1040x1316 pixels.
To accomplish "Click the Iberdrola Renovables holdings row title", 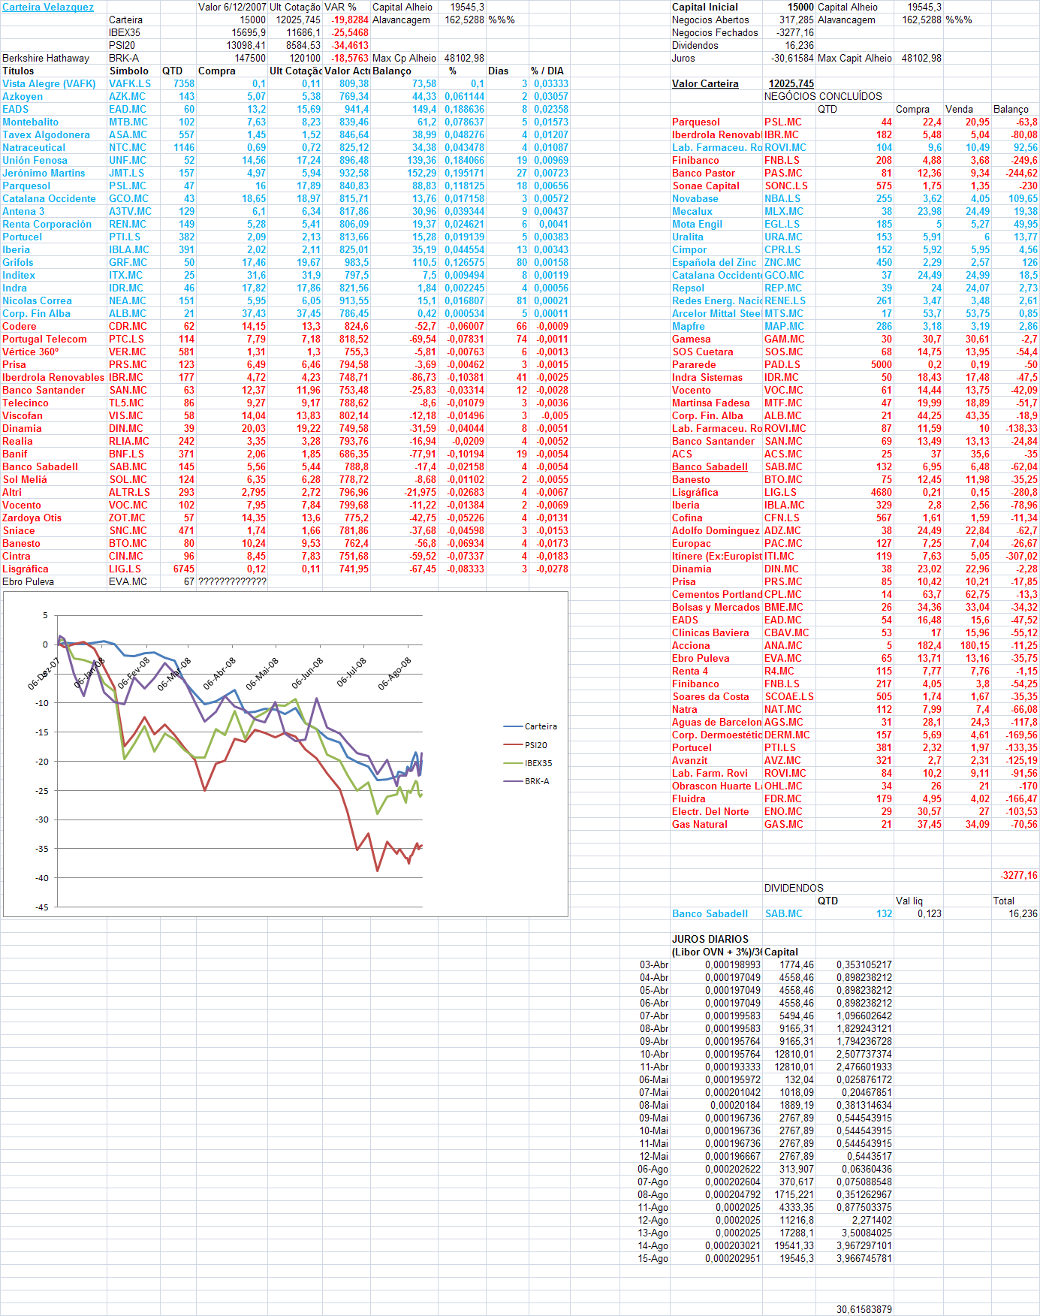I will (53, 378).
